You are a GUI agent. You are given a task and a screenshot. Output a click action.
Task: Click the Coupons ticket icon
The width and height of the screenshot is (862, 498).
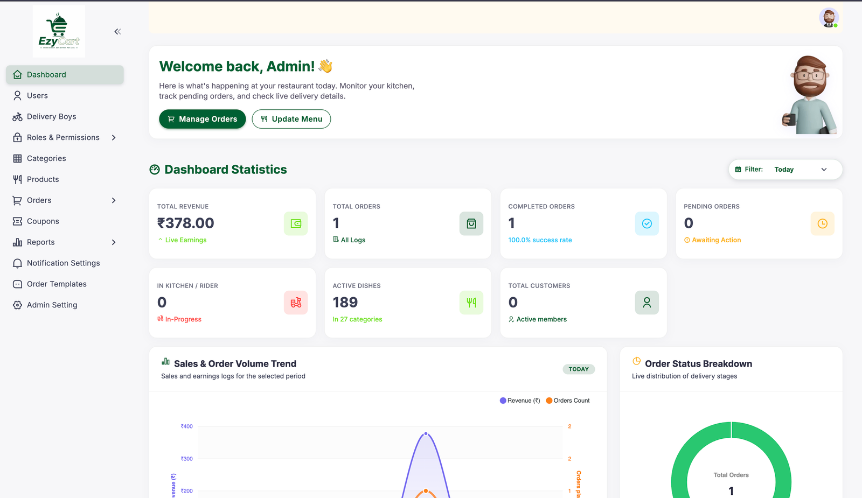(x=17, y=221)
